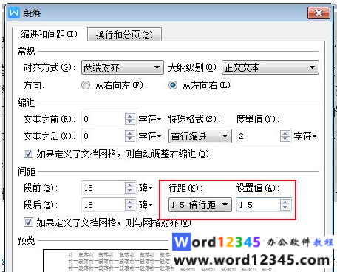
Task: Select the 从右向左 direction radio button
Action: coord(86,86)
